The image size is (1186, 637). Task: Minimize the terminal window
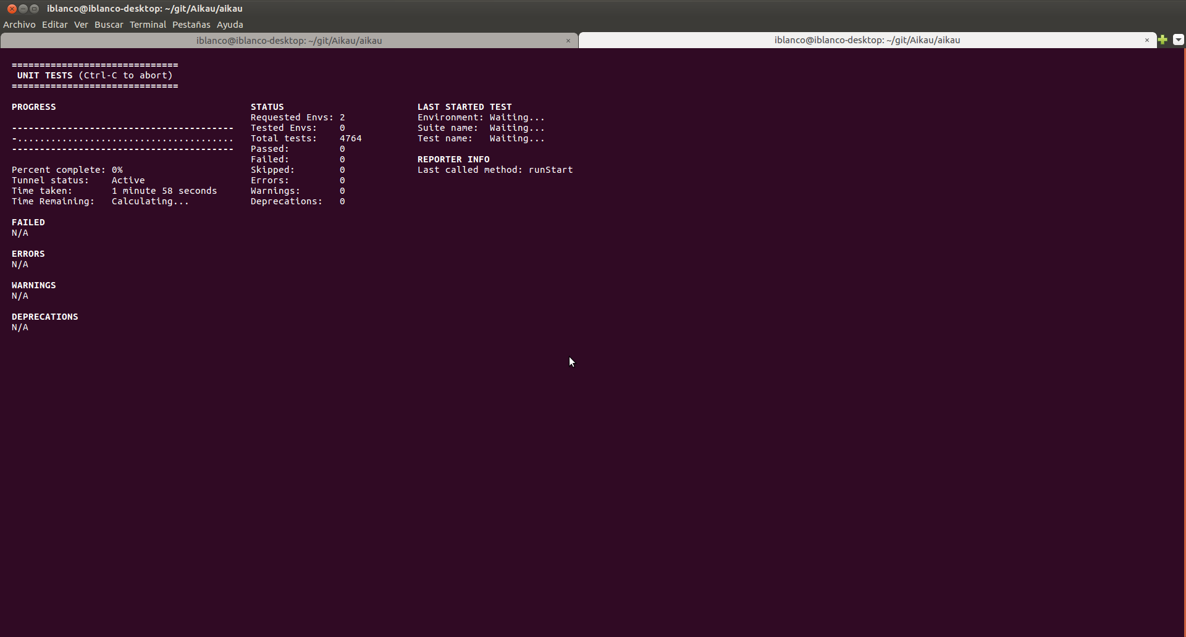click(23, 9)
